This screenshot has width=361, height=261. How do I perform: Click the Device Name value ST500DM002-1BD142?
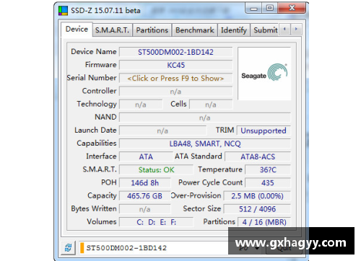176,52
